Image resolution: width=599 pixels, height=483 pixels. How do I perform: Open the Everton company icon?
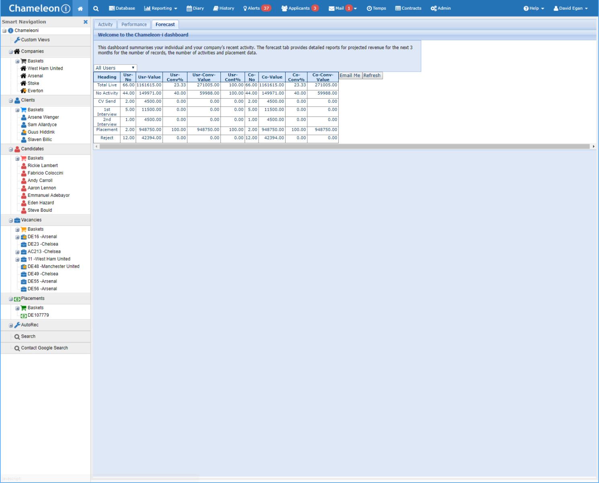pos(23,91)
